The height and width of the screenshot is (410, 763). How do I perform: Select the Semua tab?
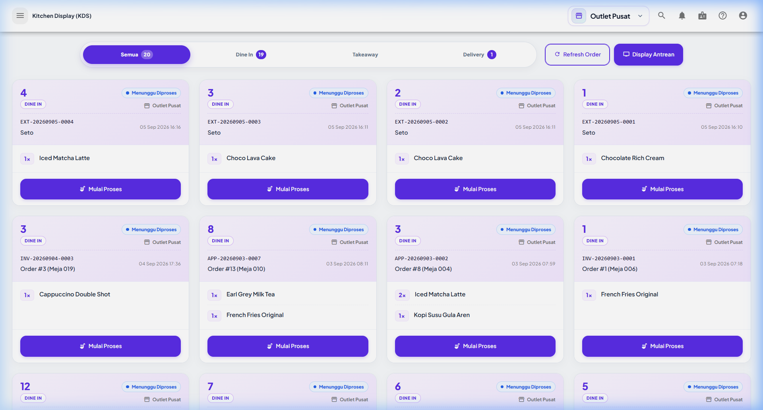(137, 54)
